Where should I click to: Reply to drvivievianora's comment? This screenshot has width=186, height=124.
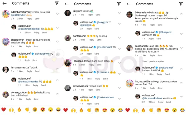[90, 90]
